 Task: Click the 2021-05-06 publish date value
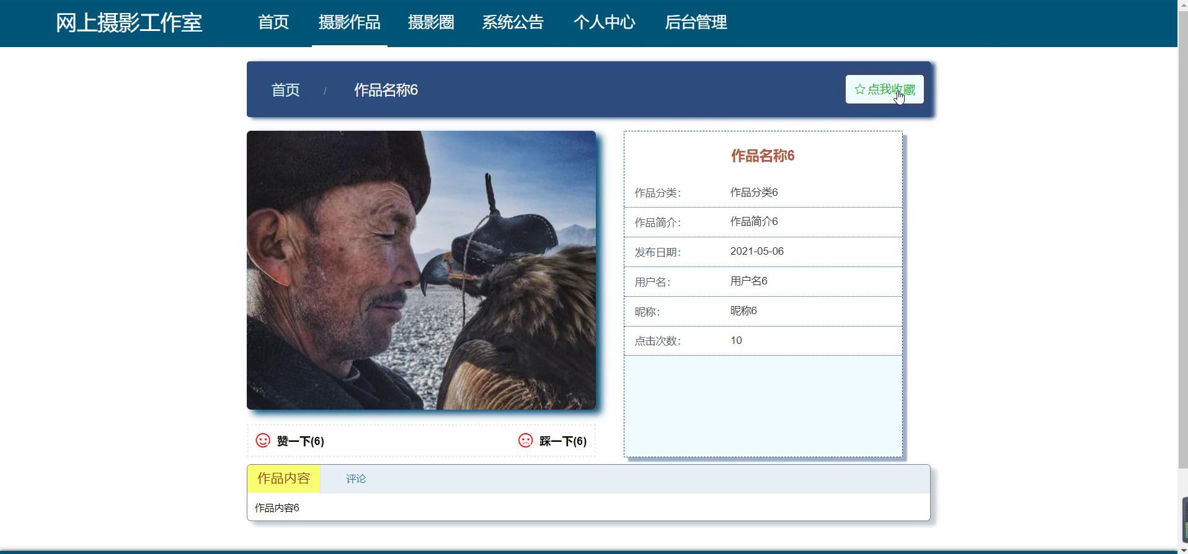pos(756,252)
